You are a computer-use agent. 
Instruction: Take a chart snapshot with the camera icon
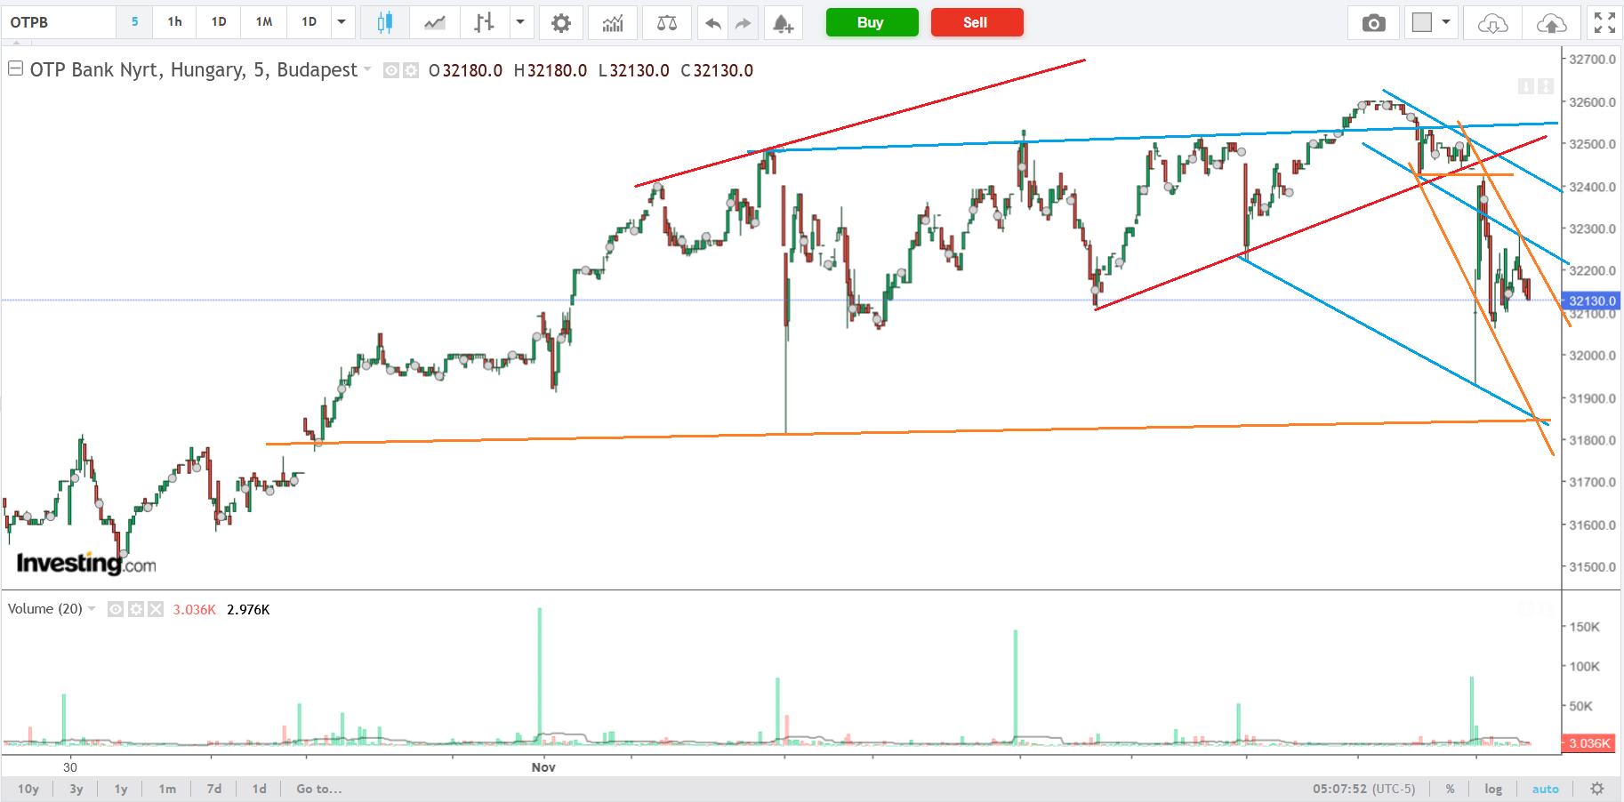(1373, 22)
